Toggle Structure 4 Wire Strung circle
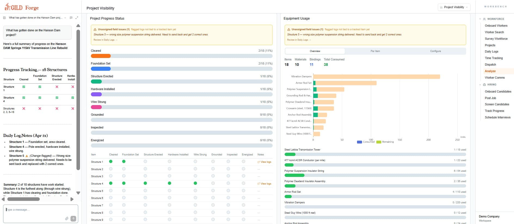This screenshot has width=514, height=224. [x=195, y=183]
